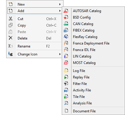The image size is (125, 115).
Task: Add a FIBEX Catalog
Action: pyautogui.click(x=94, y=30)
